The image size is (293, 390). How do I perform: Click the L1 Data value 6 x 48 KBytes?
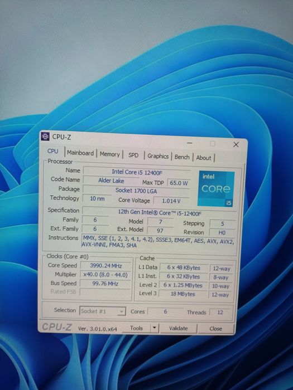(x=184, y=267)
